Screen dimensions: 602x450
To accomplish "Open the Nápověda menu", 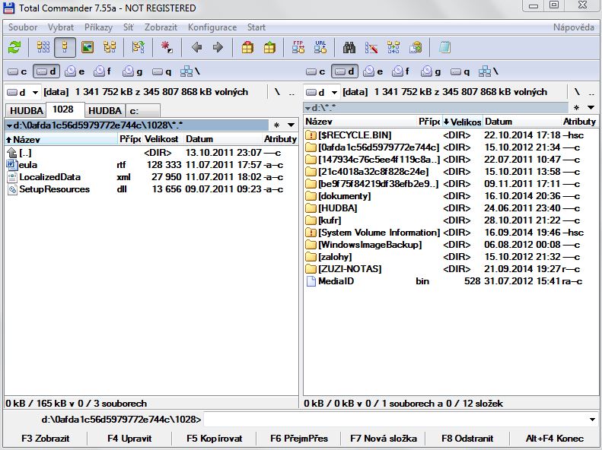I will 574,27.
